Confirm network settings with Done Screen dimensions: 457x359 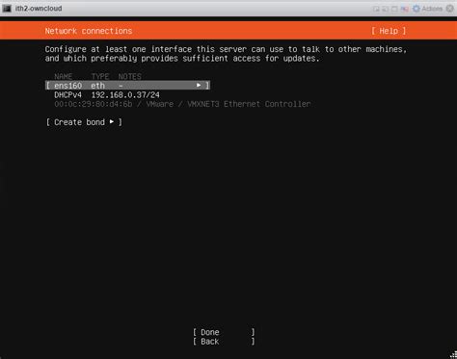pyautogui.click(x=224, y=332)
